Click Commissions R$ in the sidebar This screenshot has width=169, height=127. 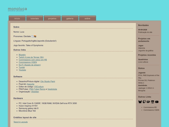click(x=150, y=107)
